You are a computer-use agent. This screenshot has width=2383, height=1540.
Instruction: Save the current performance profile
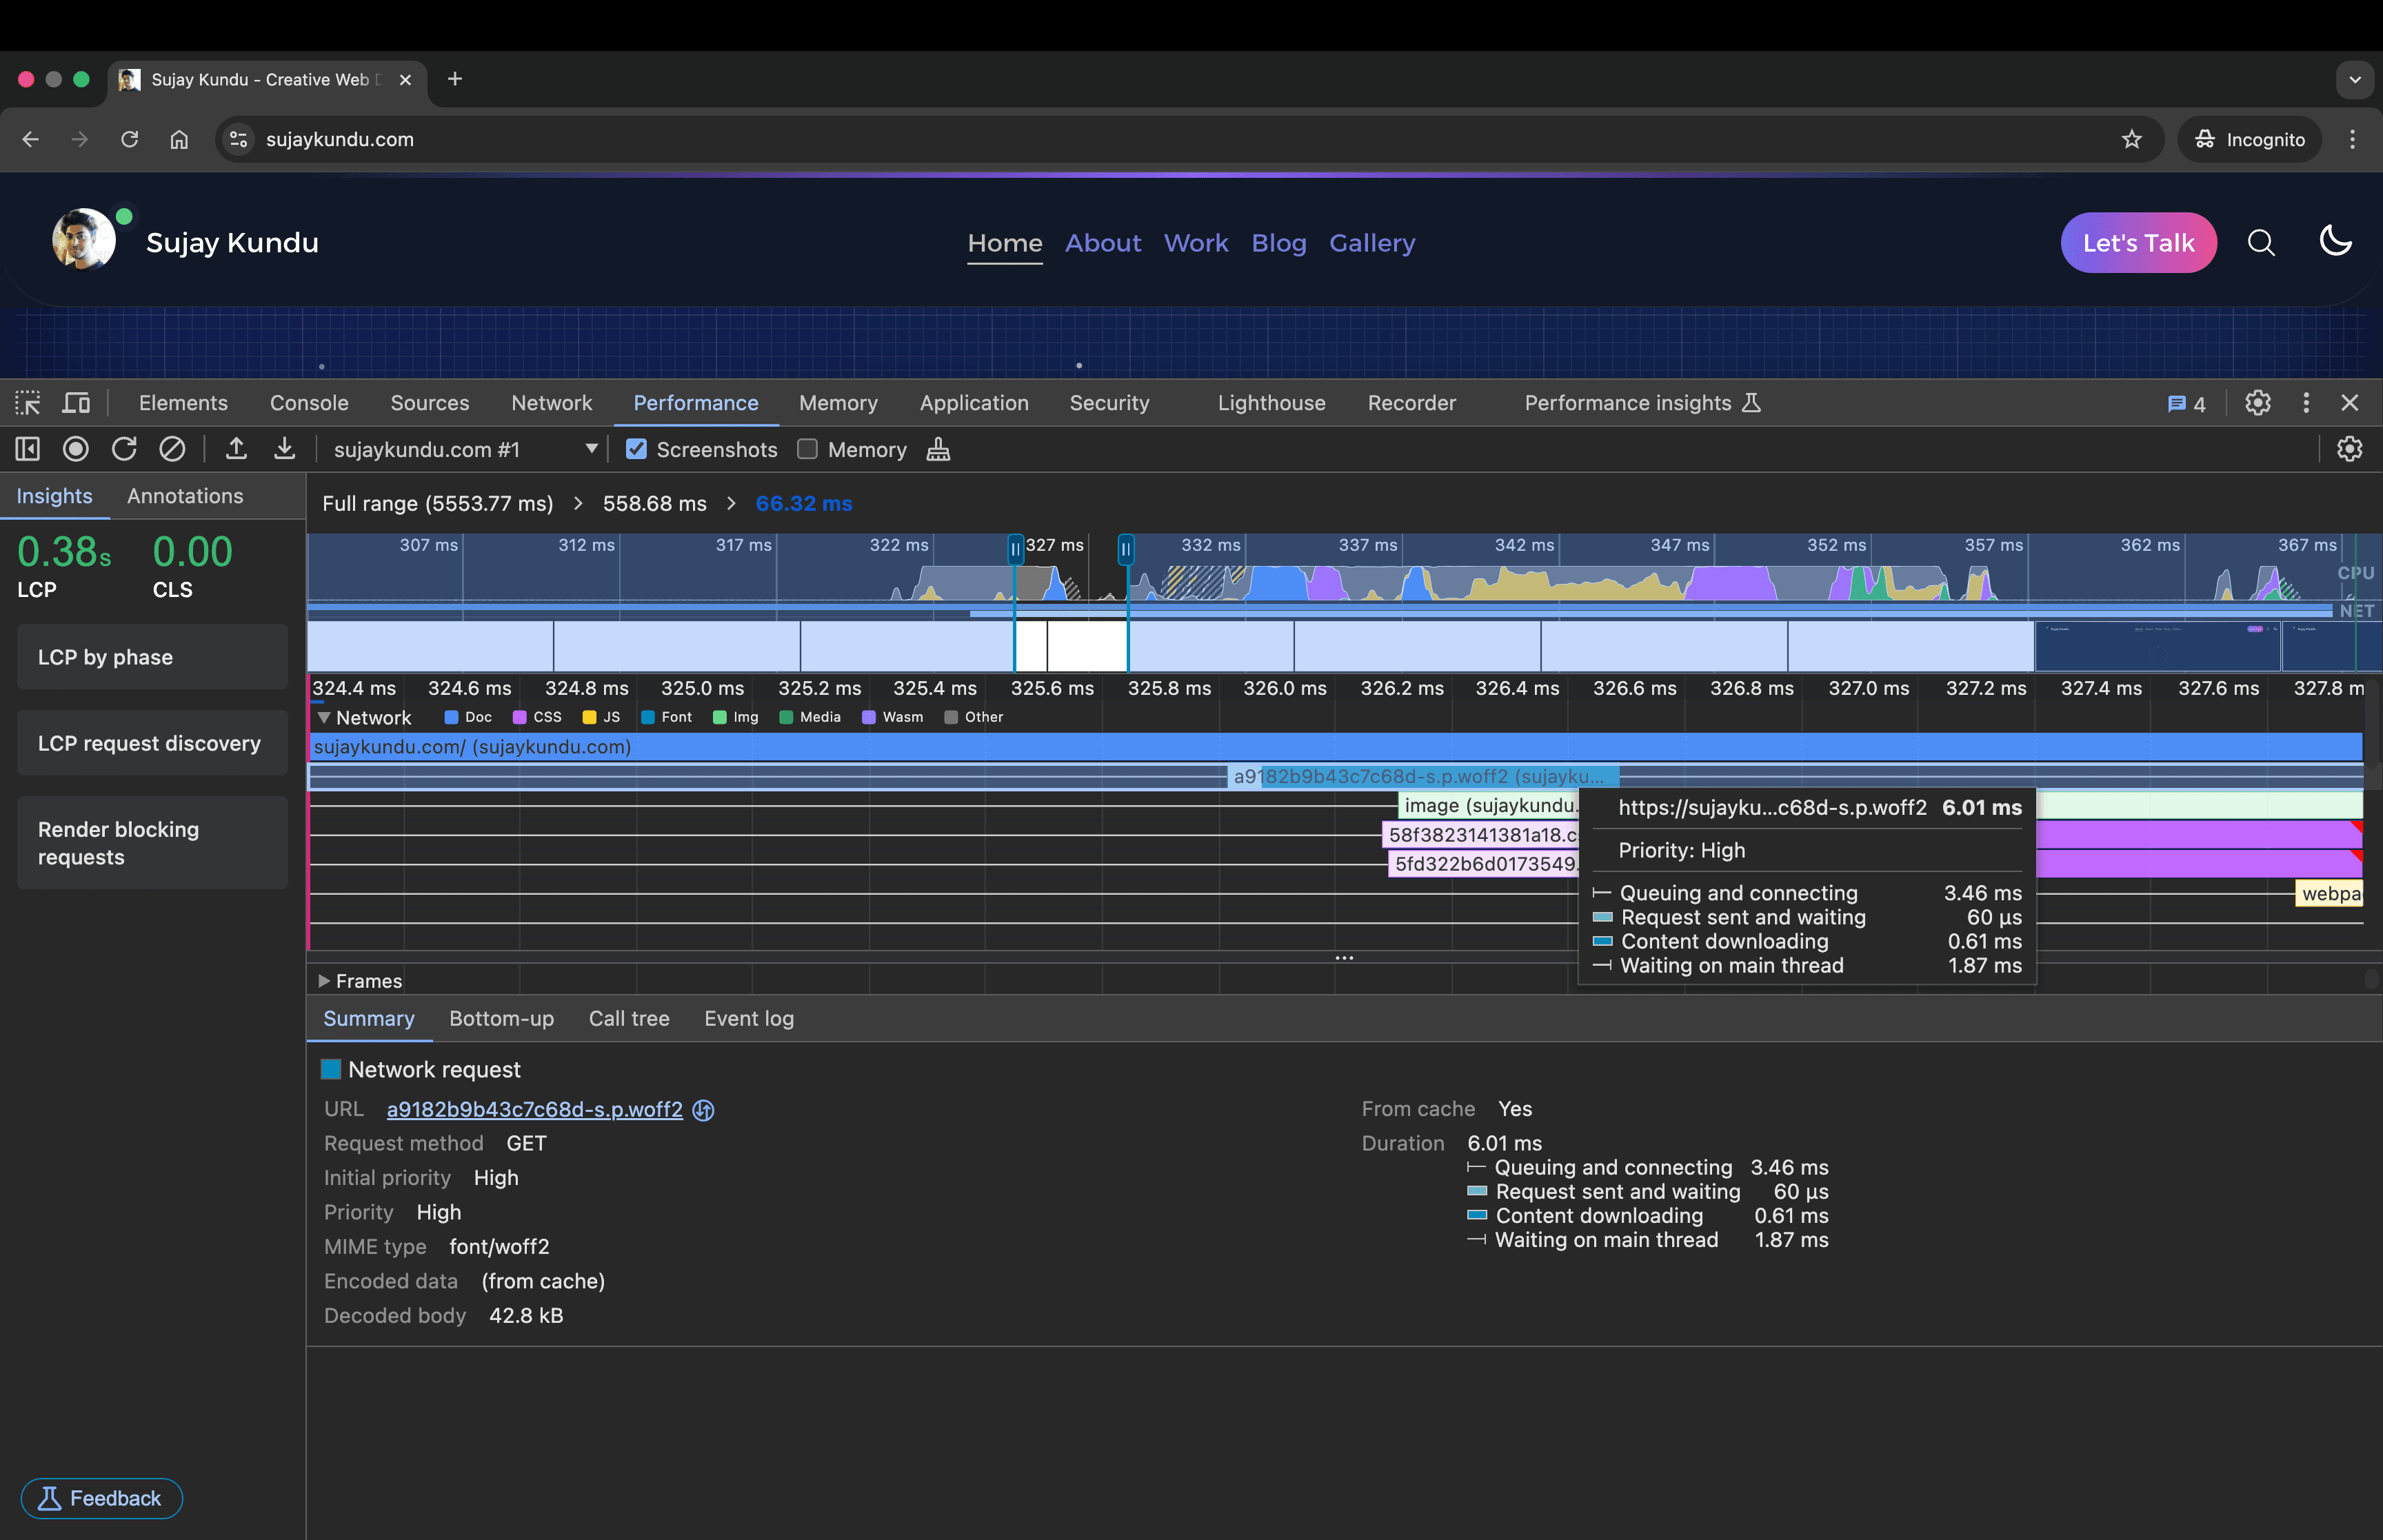285,449
